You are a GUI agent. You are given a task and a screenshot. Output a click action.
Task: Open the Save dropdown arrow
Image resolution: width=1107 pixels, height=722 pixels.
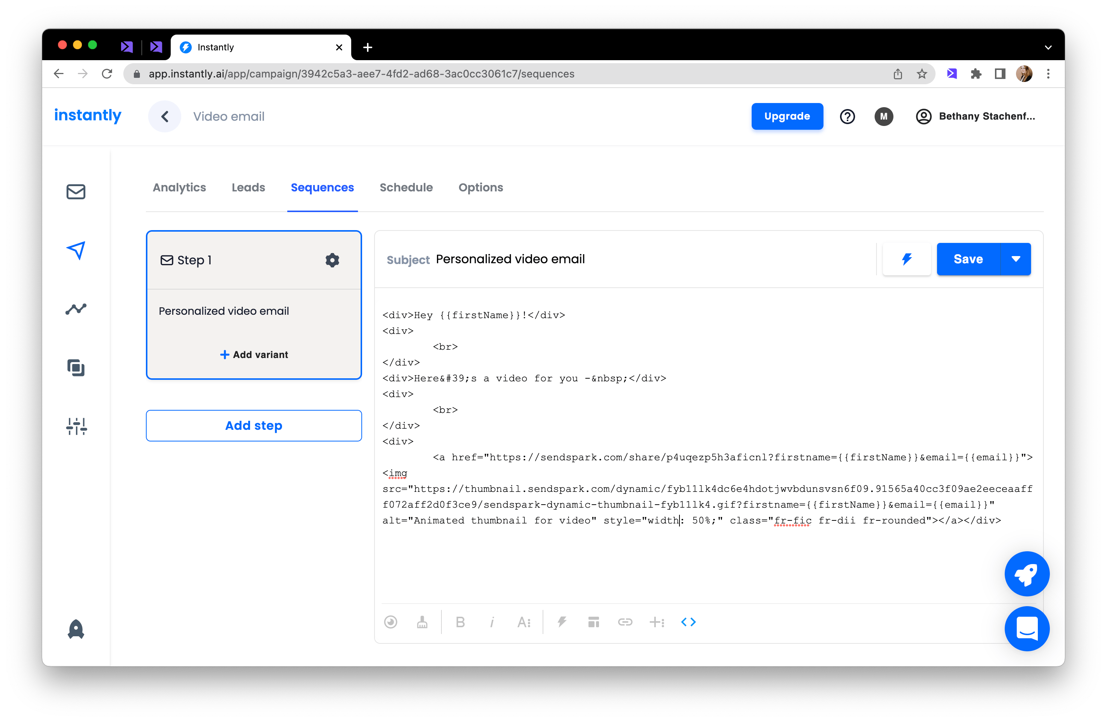[x=1015, y=259]
